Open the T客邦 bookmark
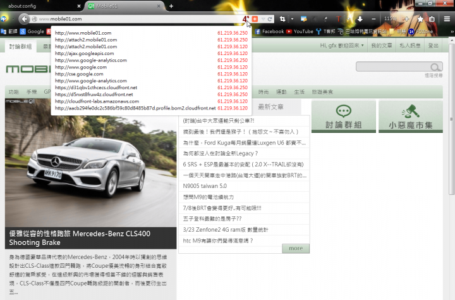The width and height of the screenshot is (455, 300). pos(325,32)
